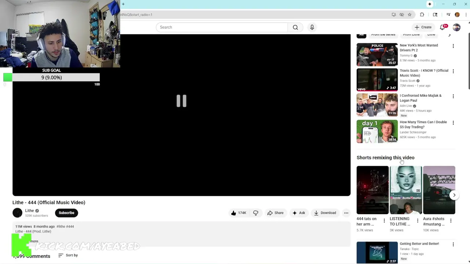470x264 pixels.
Task: Open Travis Scott I KNOW thumbnail
Action: click(377, 80)
